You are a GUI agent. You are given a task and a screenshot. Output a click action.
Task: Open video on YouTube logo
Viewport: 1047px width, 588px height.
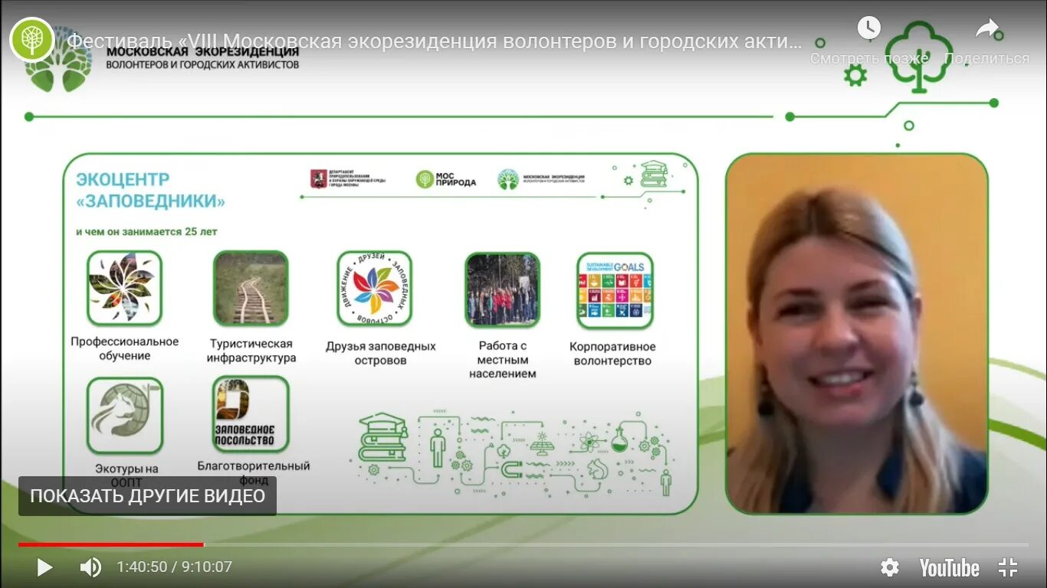coord(949,567)
